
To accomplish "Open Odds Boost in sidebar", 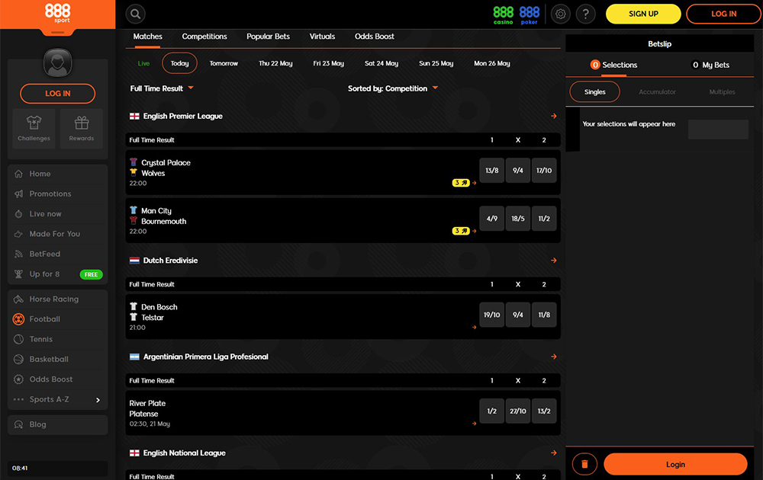I will (57, 379).
